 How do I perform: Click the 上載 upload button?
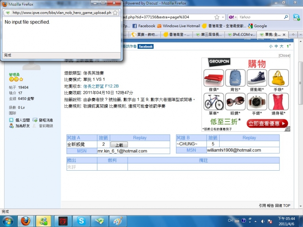click(119, 145)
